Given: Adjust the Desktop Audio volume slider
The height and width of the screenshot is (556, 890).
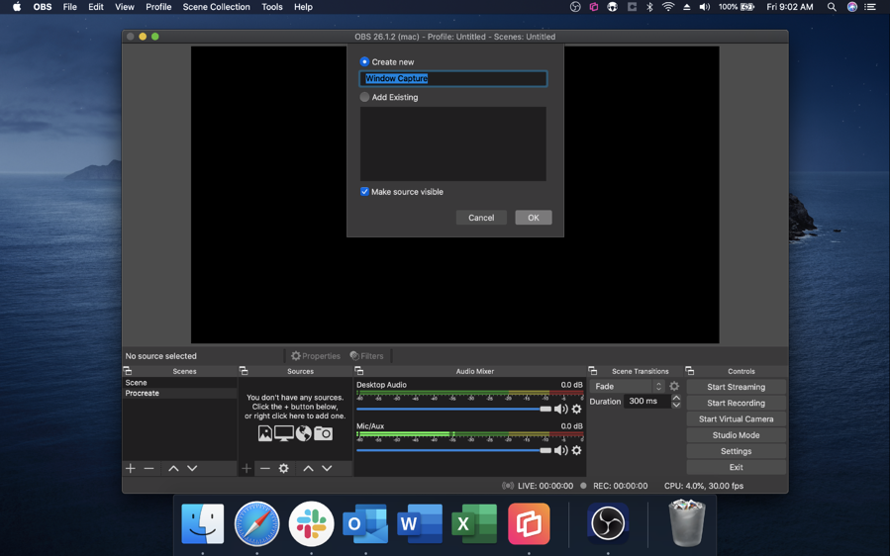Looking at the screenshot, I should [x=454, y=409].
